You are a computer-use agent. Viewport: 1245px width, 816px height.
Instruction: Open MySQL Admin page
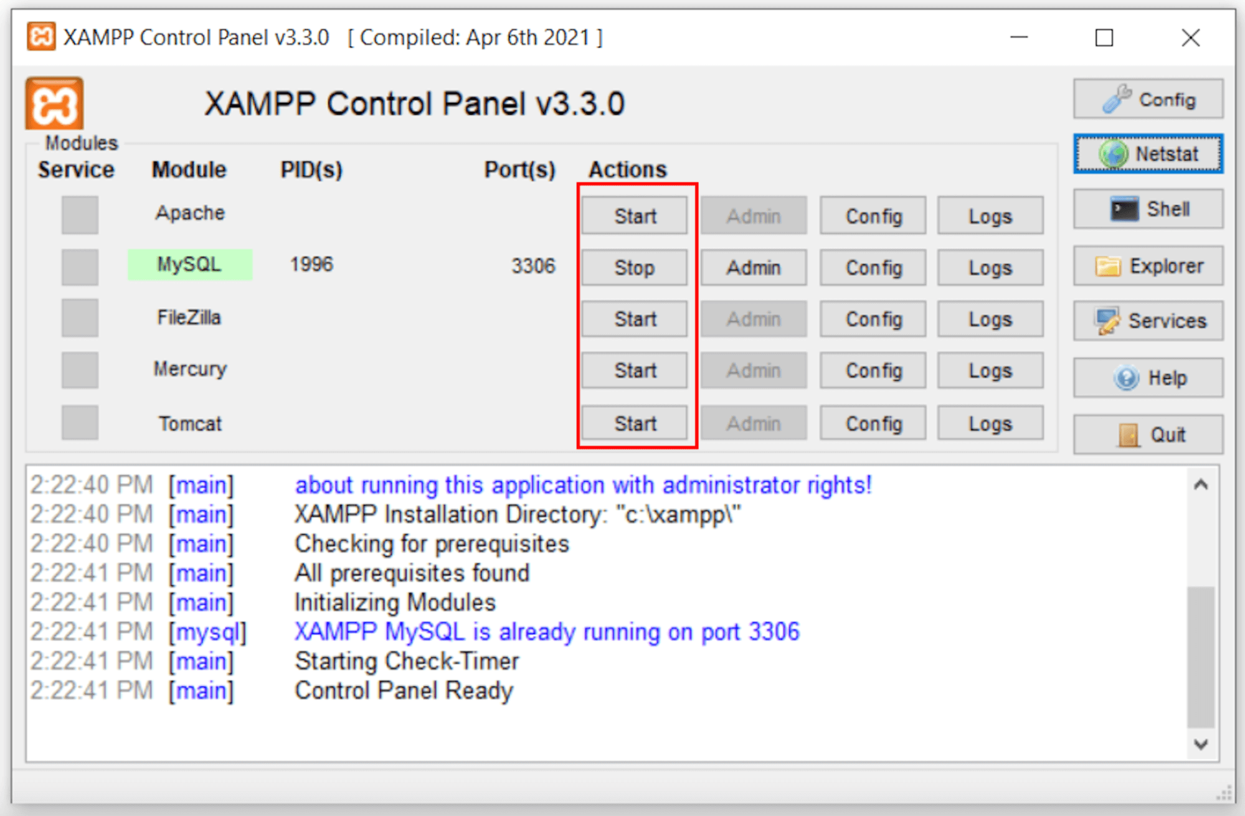click(x=753, y=267)
